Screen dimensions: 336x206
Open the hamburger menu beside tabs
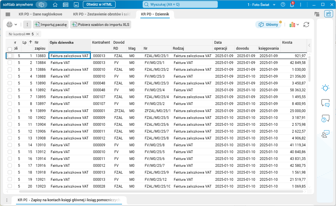tap(8, 14)
